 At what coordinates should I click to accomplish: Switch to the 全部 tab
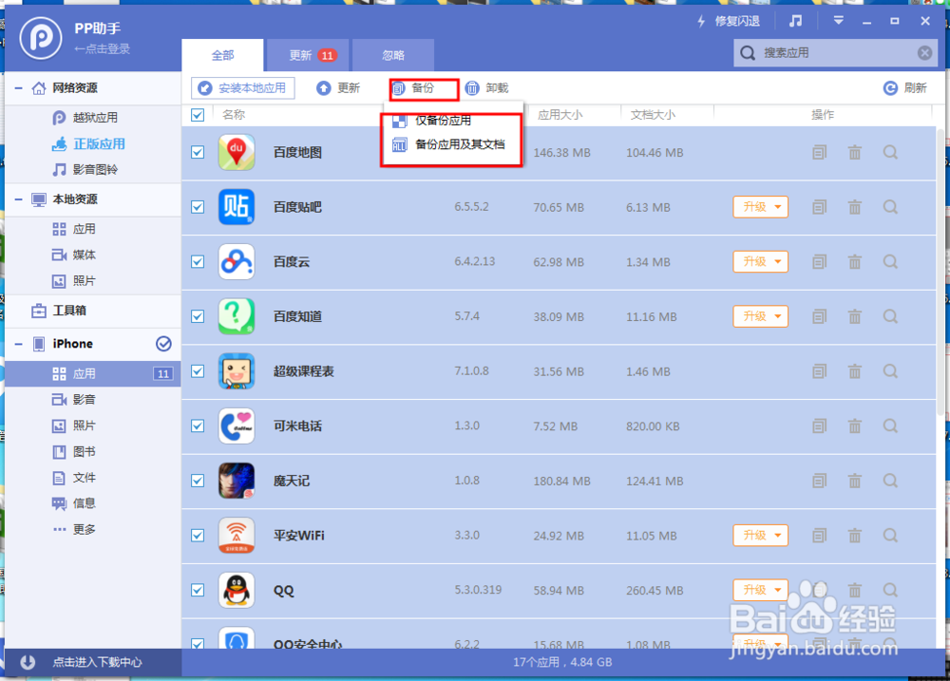[222, 55]
